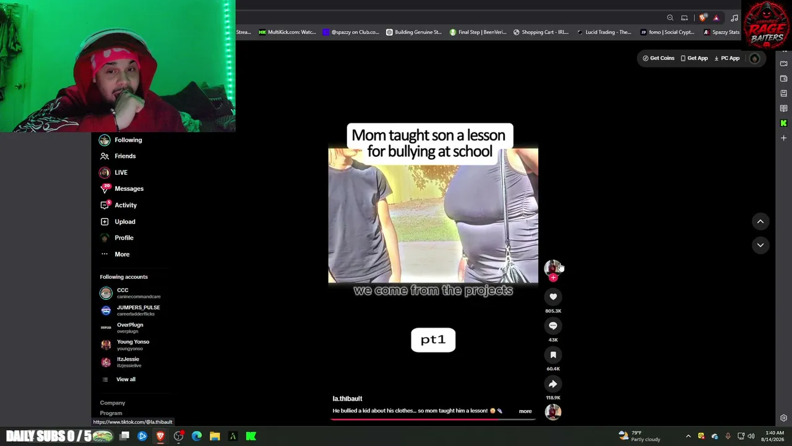Viewport: 792px width, 446px height.
Task: Click the install app icon in address bar
Action: (x=684, y=18)
